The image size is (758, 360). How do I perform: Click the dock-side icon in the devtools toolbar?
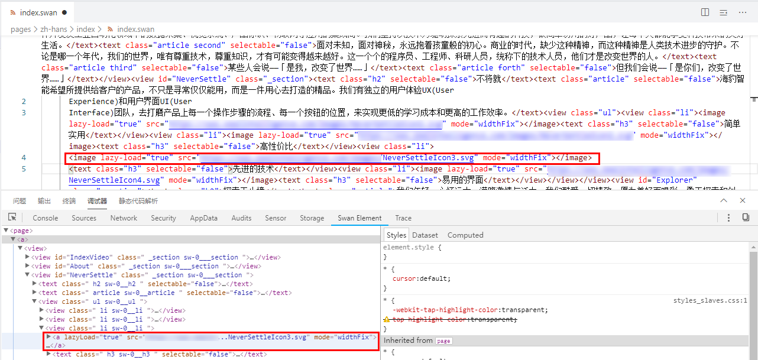point(746,218)
